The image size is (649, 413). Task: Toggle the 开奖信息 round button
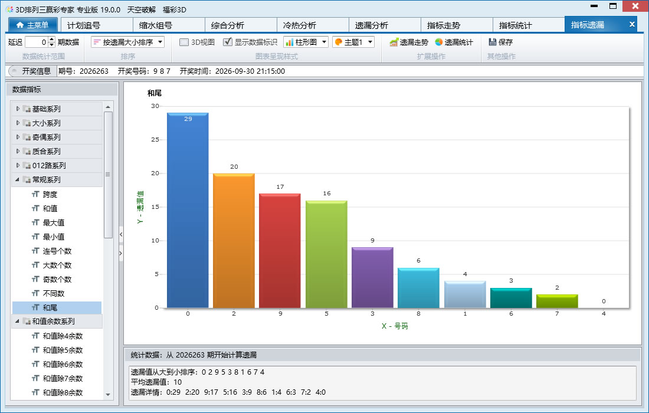click(x=14, y=71)
